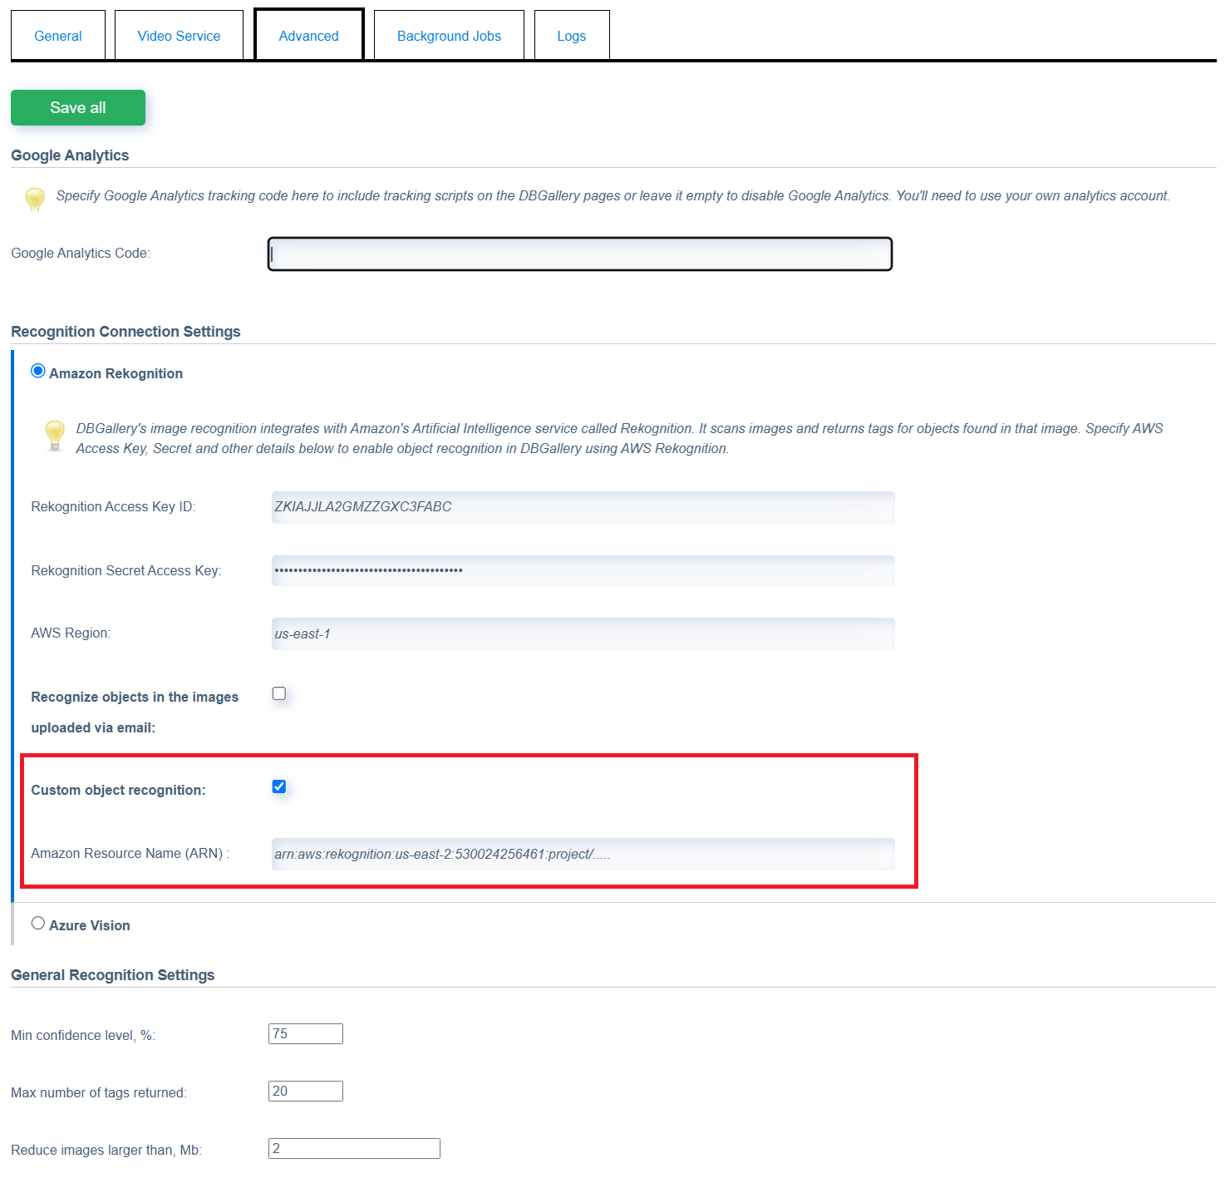Select the Advanced tab

[x=309, y=36]
